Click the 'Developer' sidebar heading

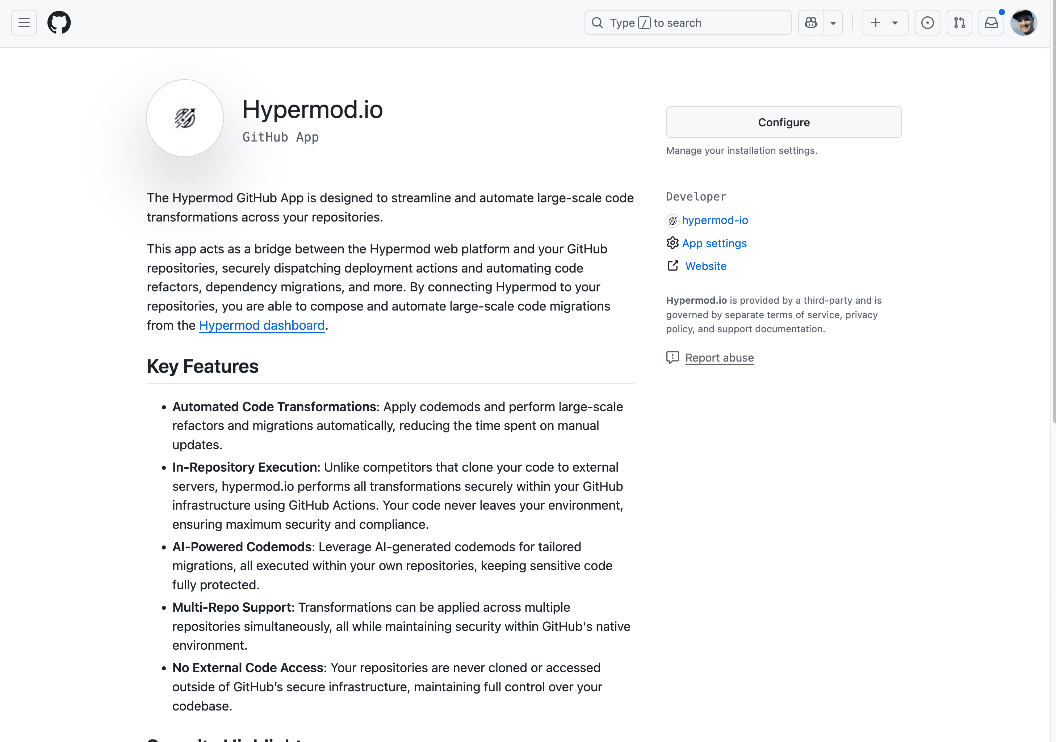(x=696, y=197)
